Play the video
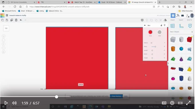The height and width of the screenshot is (109, 195). (6, 103)
